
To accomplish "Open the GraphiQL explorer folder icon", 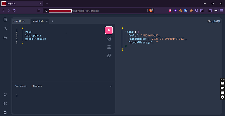I will tap(5, 38).
